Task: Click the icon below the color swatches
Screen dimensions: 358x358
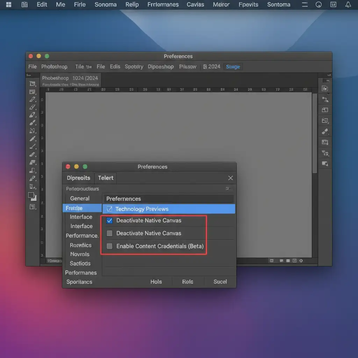Action: (x=33, y=207)
